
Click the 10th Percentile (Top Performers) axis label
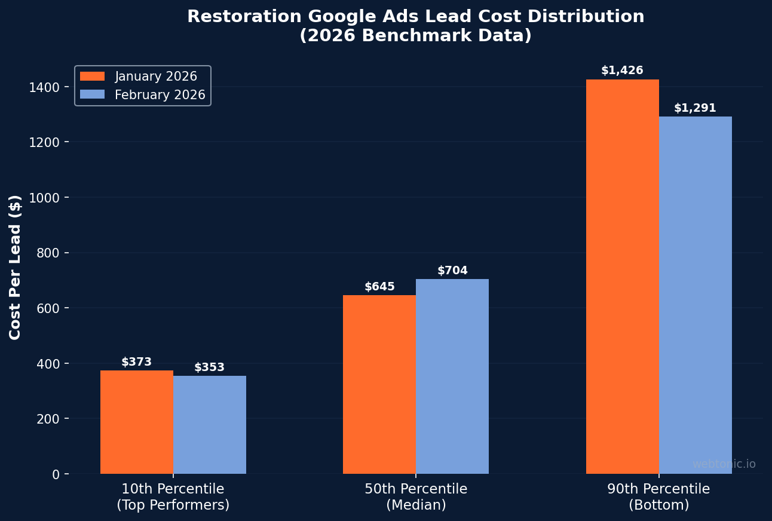[x=173, y=497]
